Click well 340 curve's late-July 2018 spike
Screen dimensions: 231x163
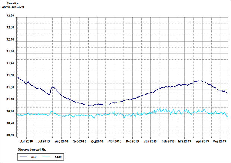click(53, 87)
